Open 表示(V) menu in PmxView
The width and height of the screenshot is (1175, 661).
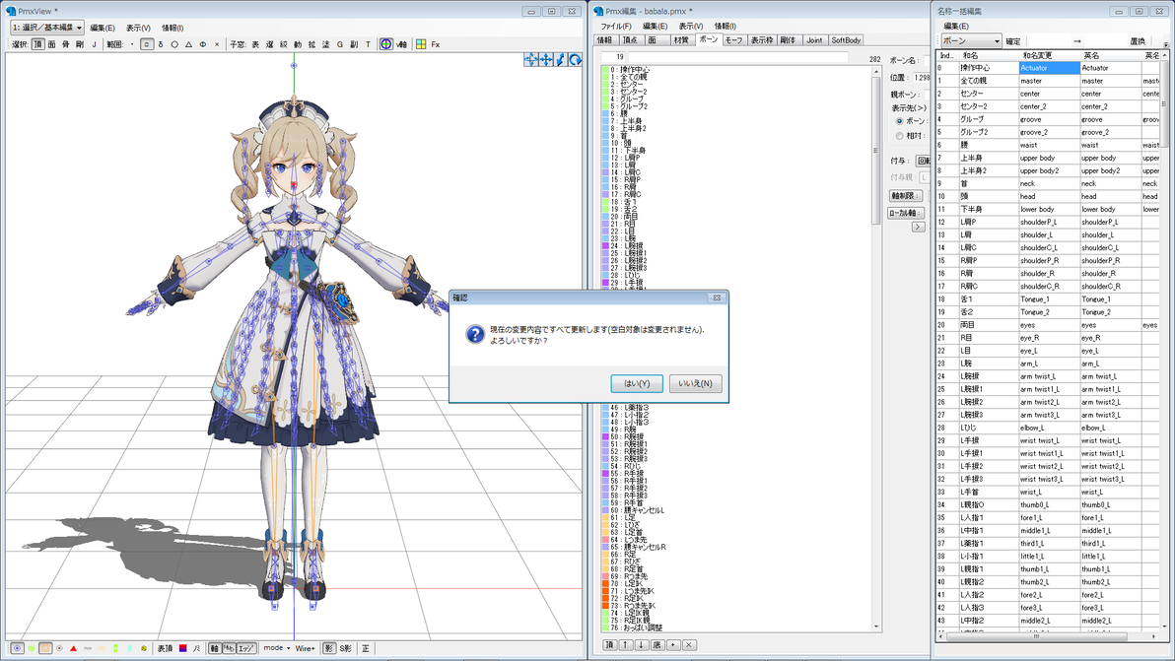point(138,28)
